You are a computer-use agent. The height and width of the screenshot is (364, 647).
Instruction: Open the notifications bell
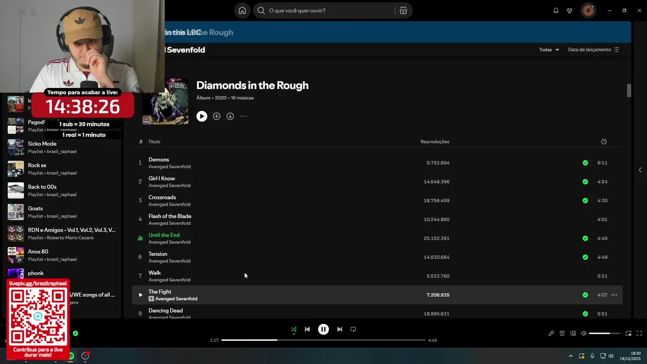coord(556,11)
